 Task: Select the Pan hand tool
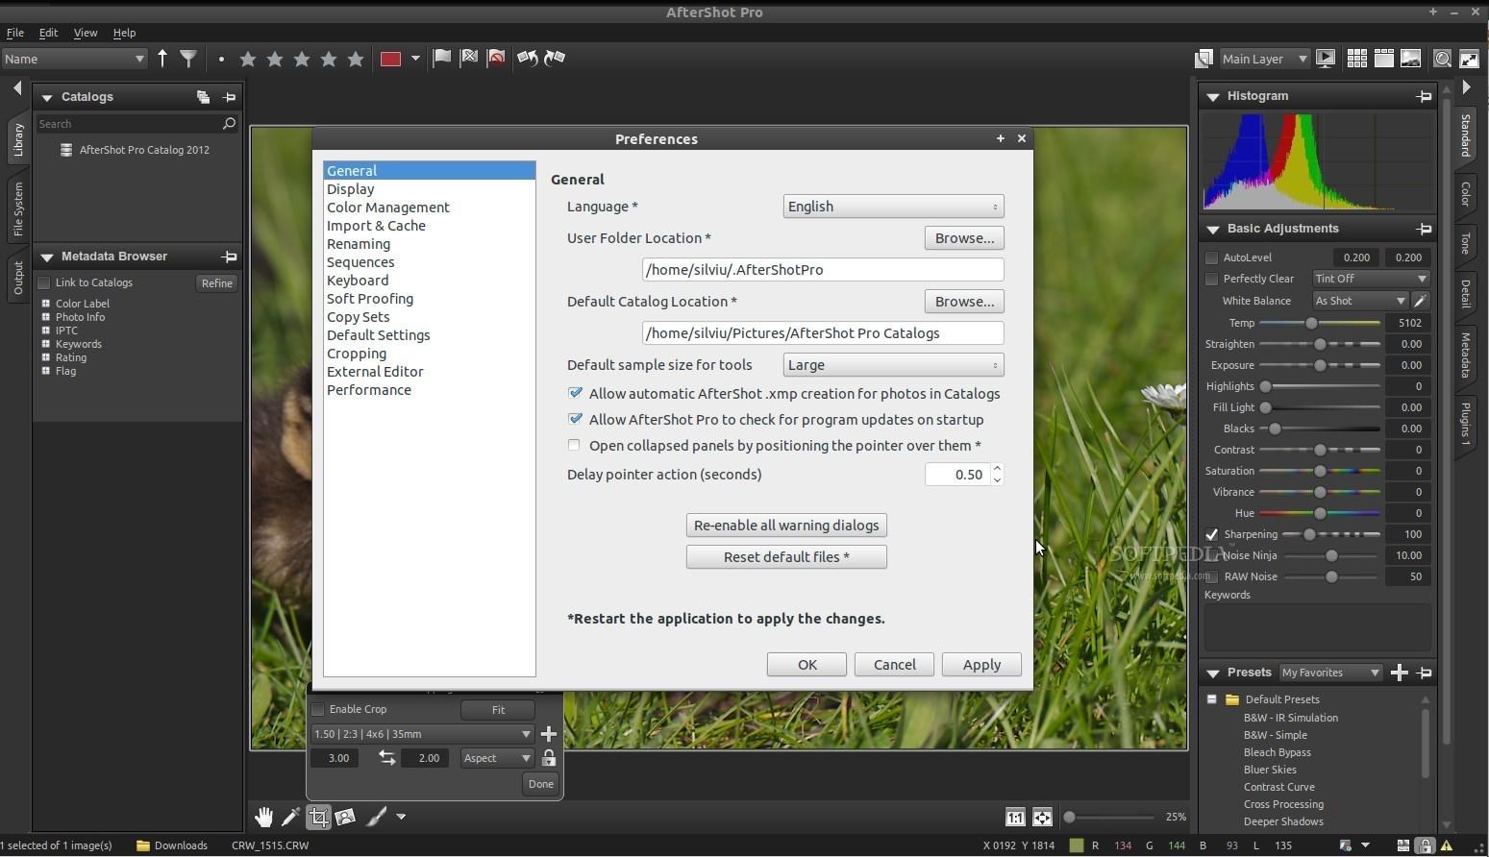263,817
